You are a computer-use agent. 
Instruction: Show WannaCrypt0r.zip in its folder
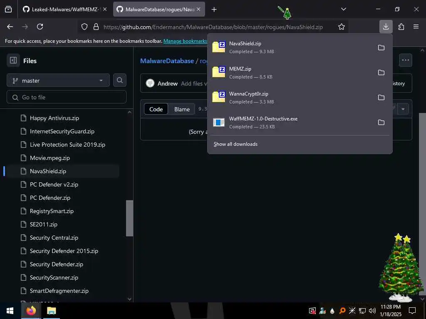coord(381,97)
